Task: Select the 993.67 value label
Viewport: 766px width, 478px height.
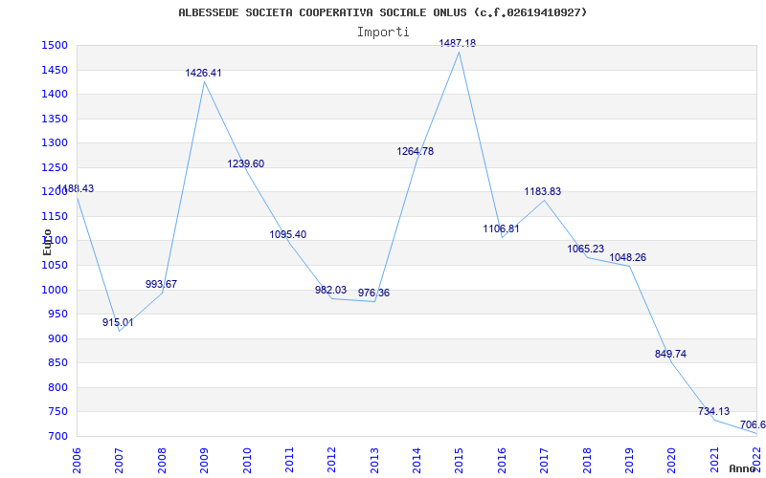Action: tap(161, 284)
